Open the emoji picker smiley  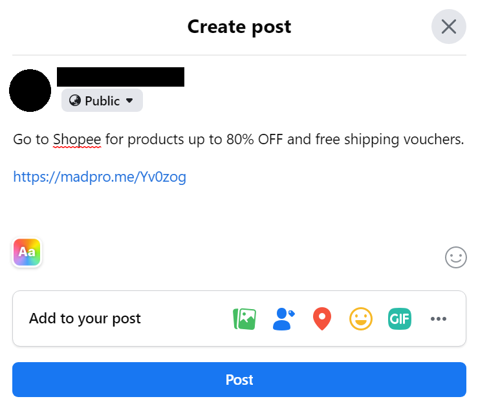[455, 257]
